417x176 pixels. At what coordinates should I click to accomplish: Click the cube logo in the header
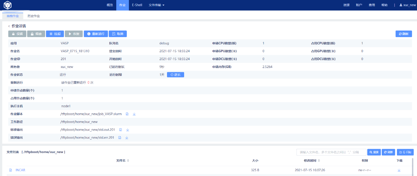(x=8, y=5)
